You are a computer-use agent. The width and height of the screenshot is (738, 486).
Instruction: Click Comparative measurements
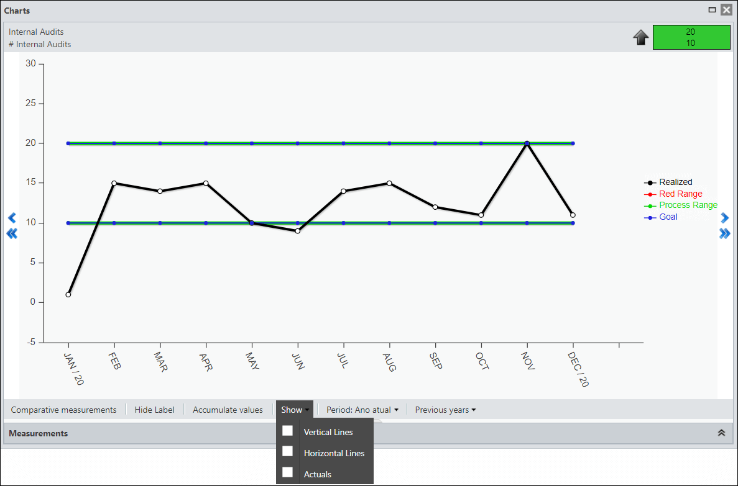coord(63,410)
